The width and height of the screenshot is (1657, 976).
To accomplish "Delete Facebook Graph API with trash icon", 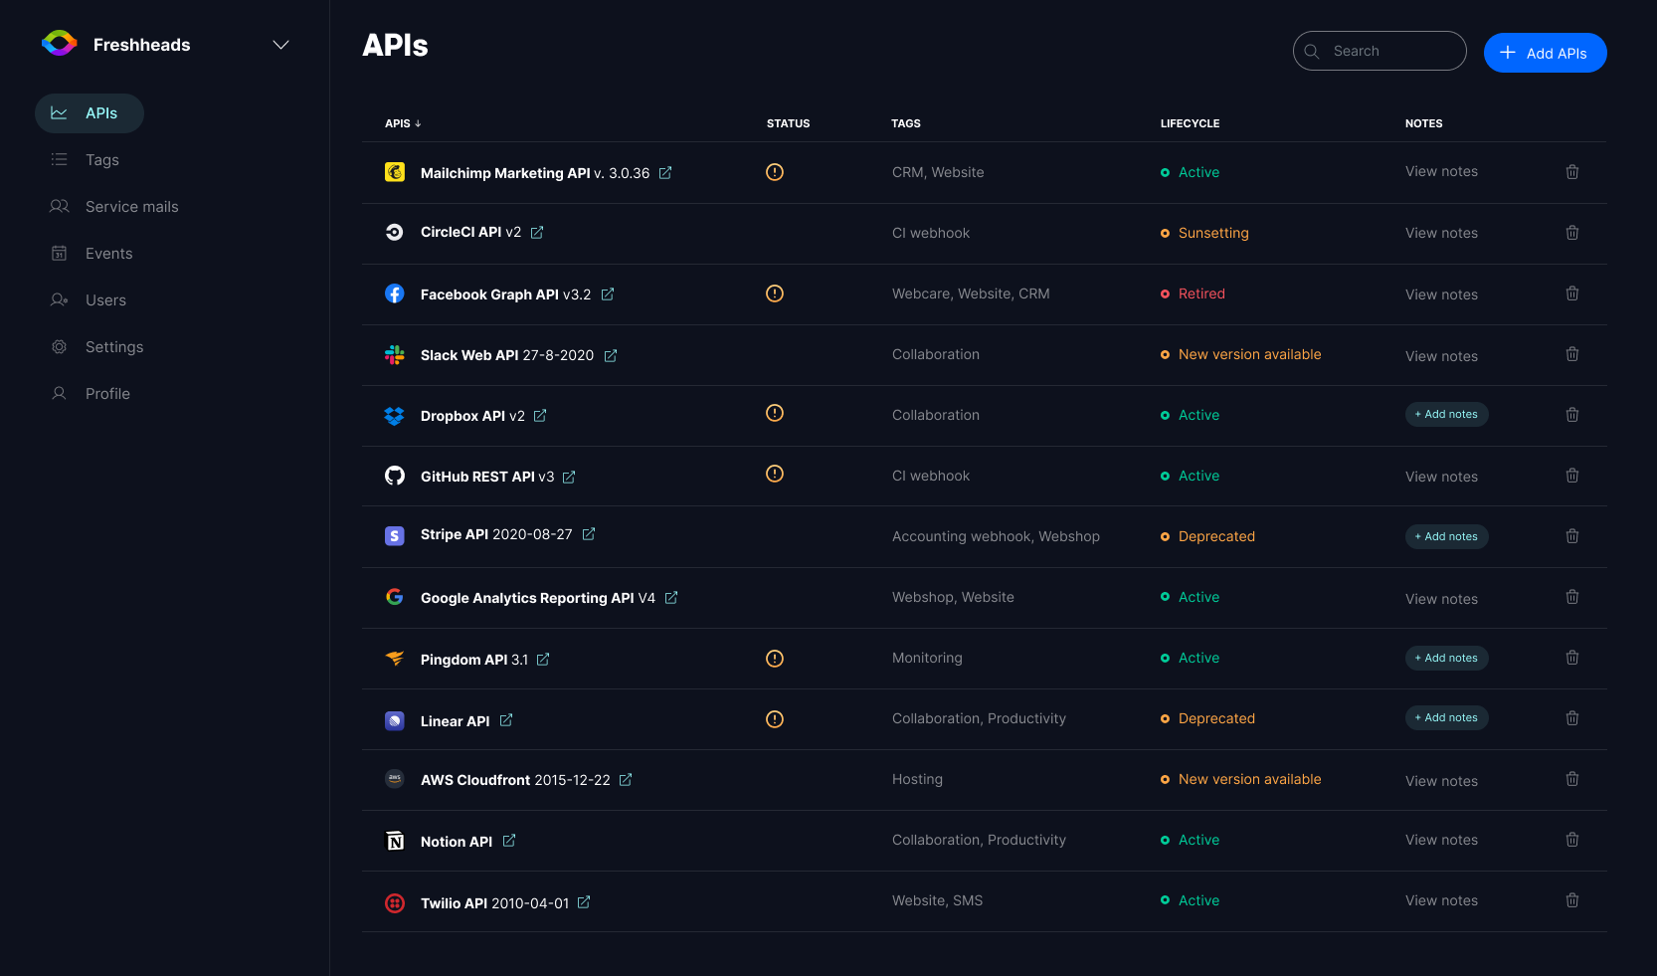I will pos(1572,293).
